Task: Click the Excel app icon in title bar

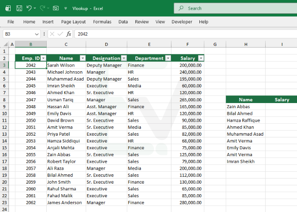Action: click(x=8, y=8)
